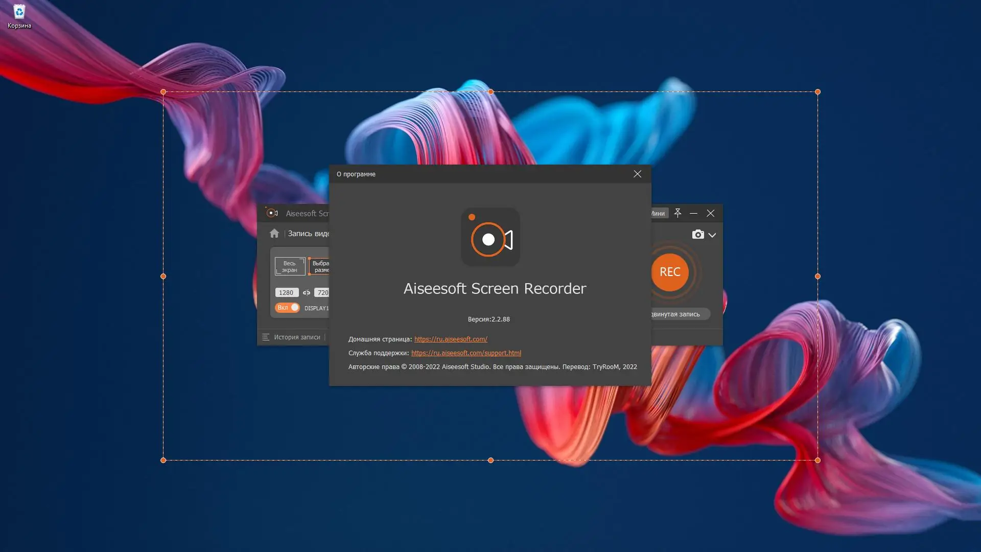This screenshot has height=552, width=981.
Task: Switch to the 'История записи' tab
Action: 297,337
